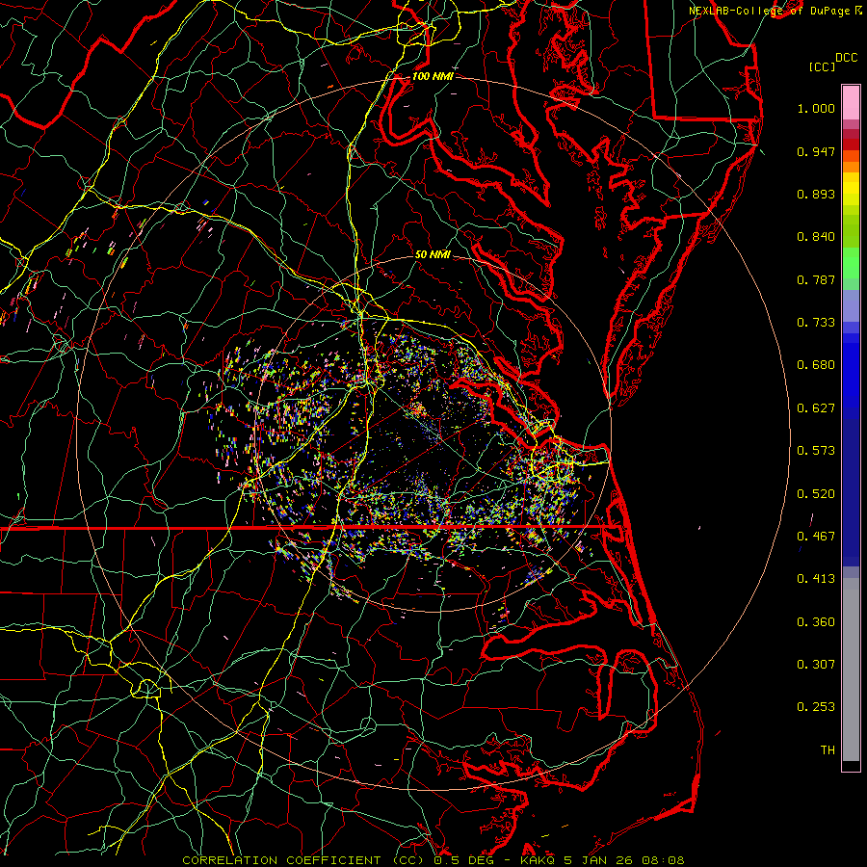Click the NEXLAB-College of DuPage watermark text
Viewport: 867px width, 867px height.
(x=770, y=11)
